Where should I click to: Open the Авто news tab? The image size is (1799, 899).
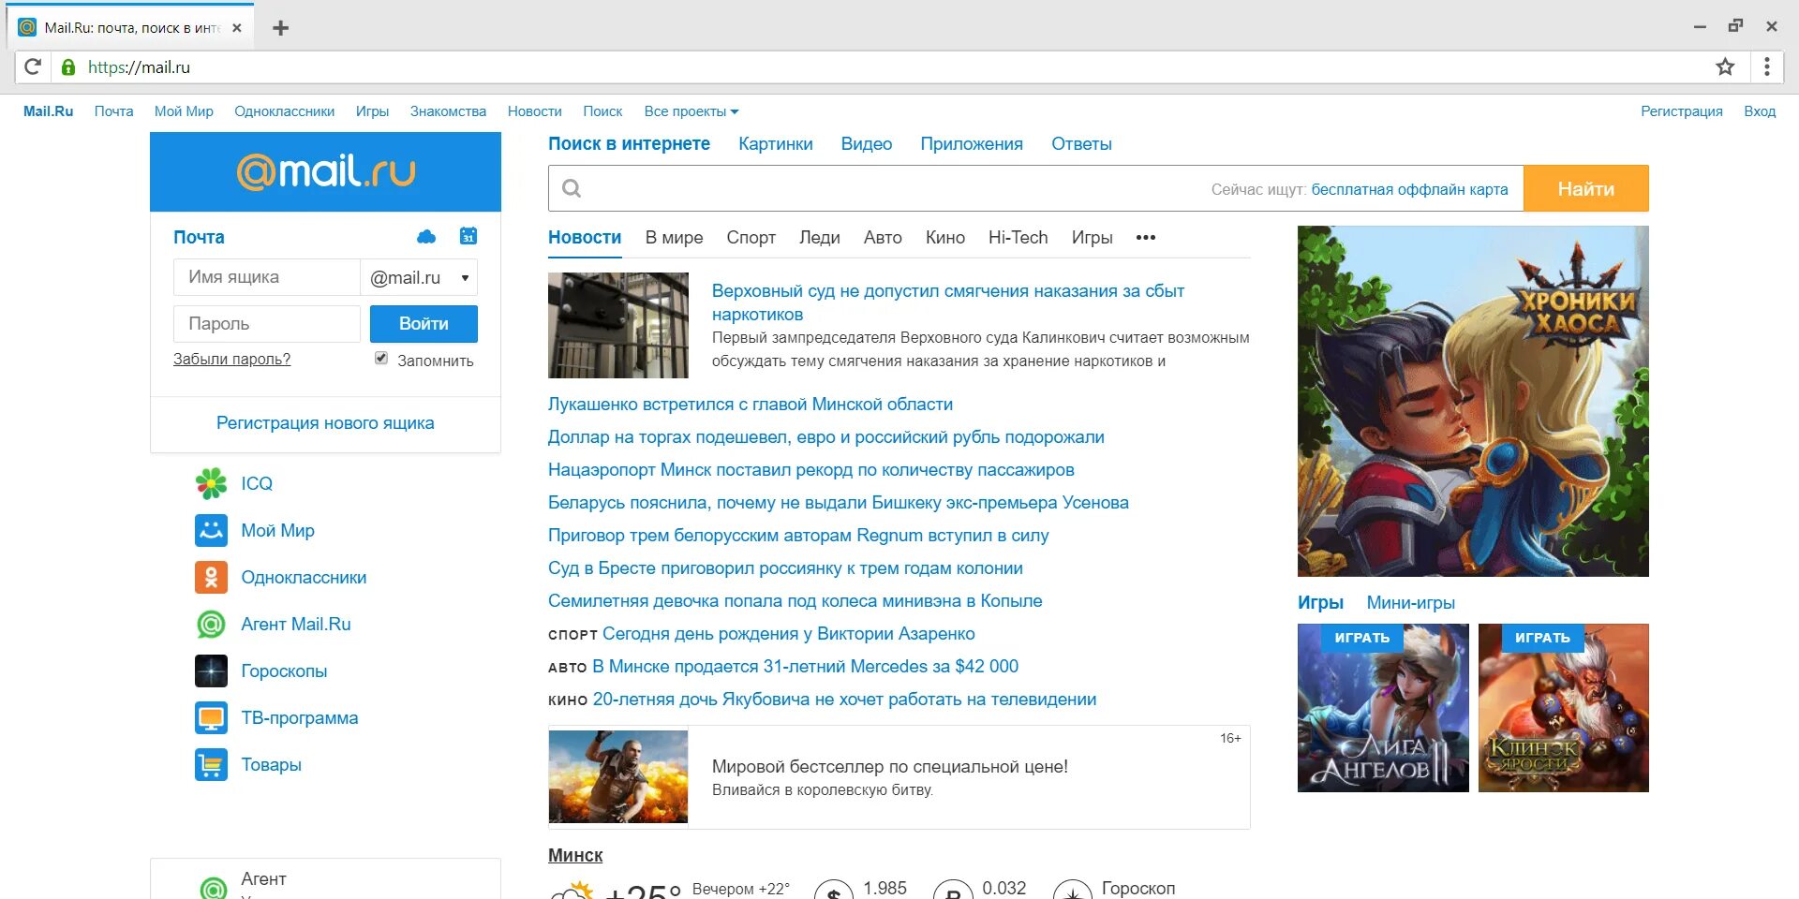tap(883, 238)
